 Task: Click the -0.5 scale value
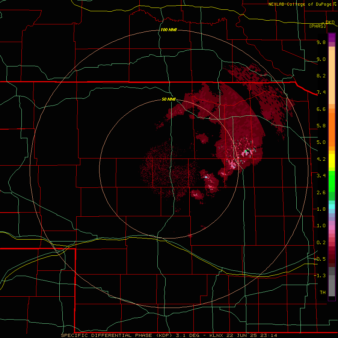[320, 259]
